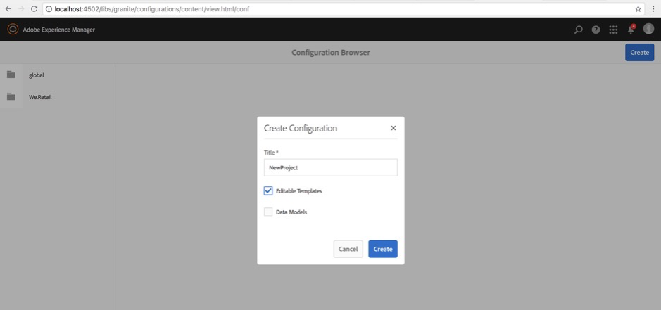Confirm with the dialog's Create button
Image resolution: width=661 pixels, height=310 pixels.
point(382,249)
